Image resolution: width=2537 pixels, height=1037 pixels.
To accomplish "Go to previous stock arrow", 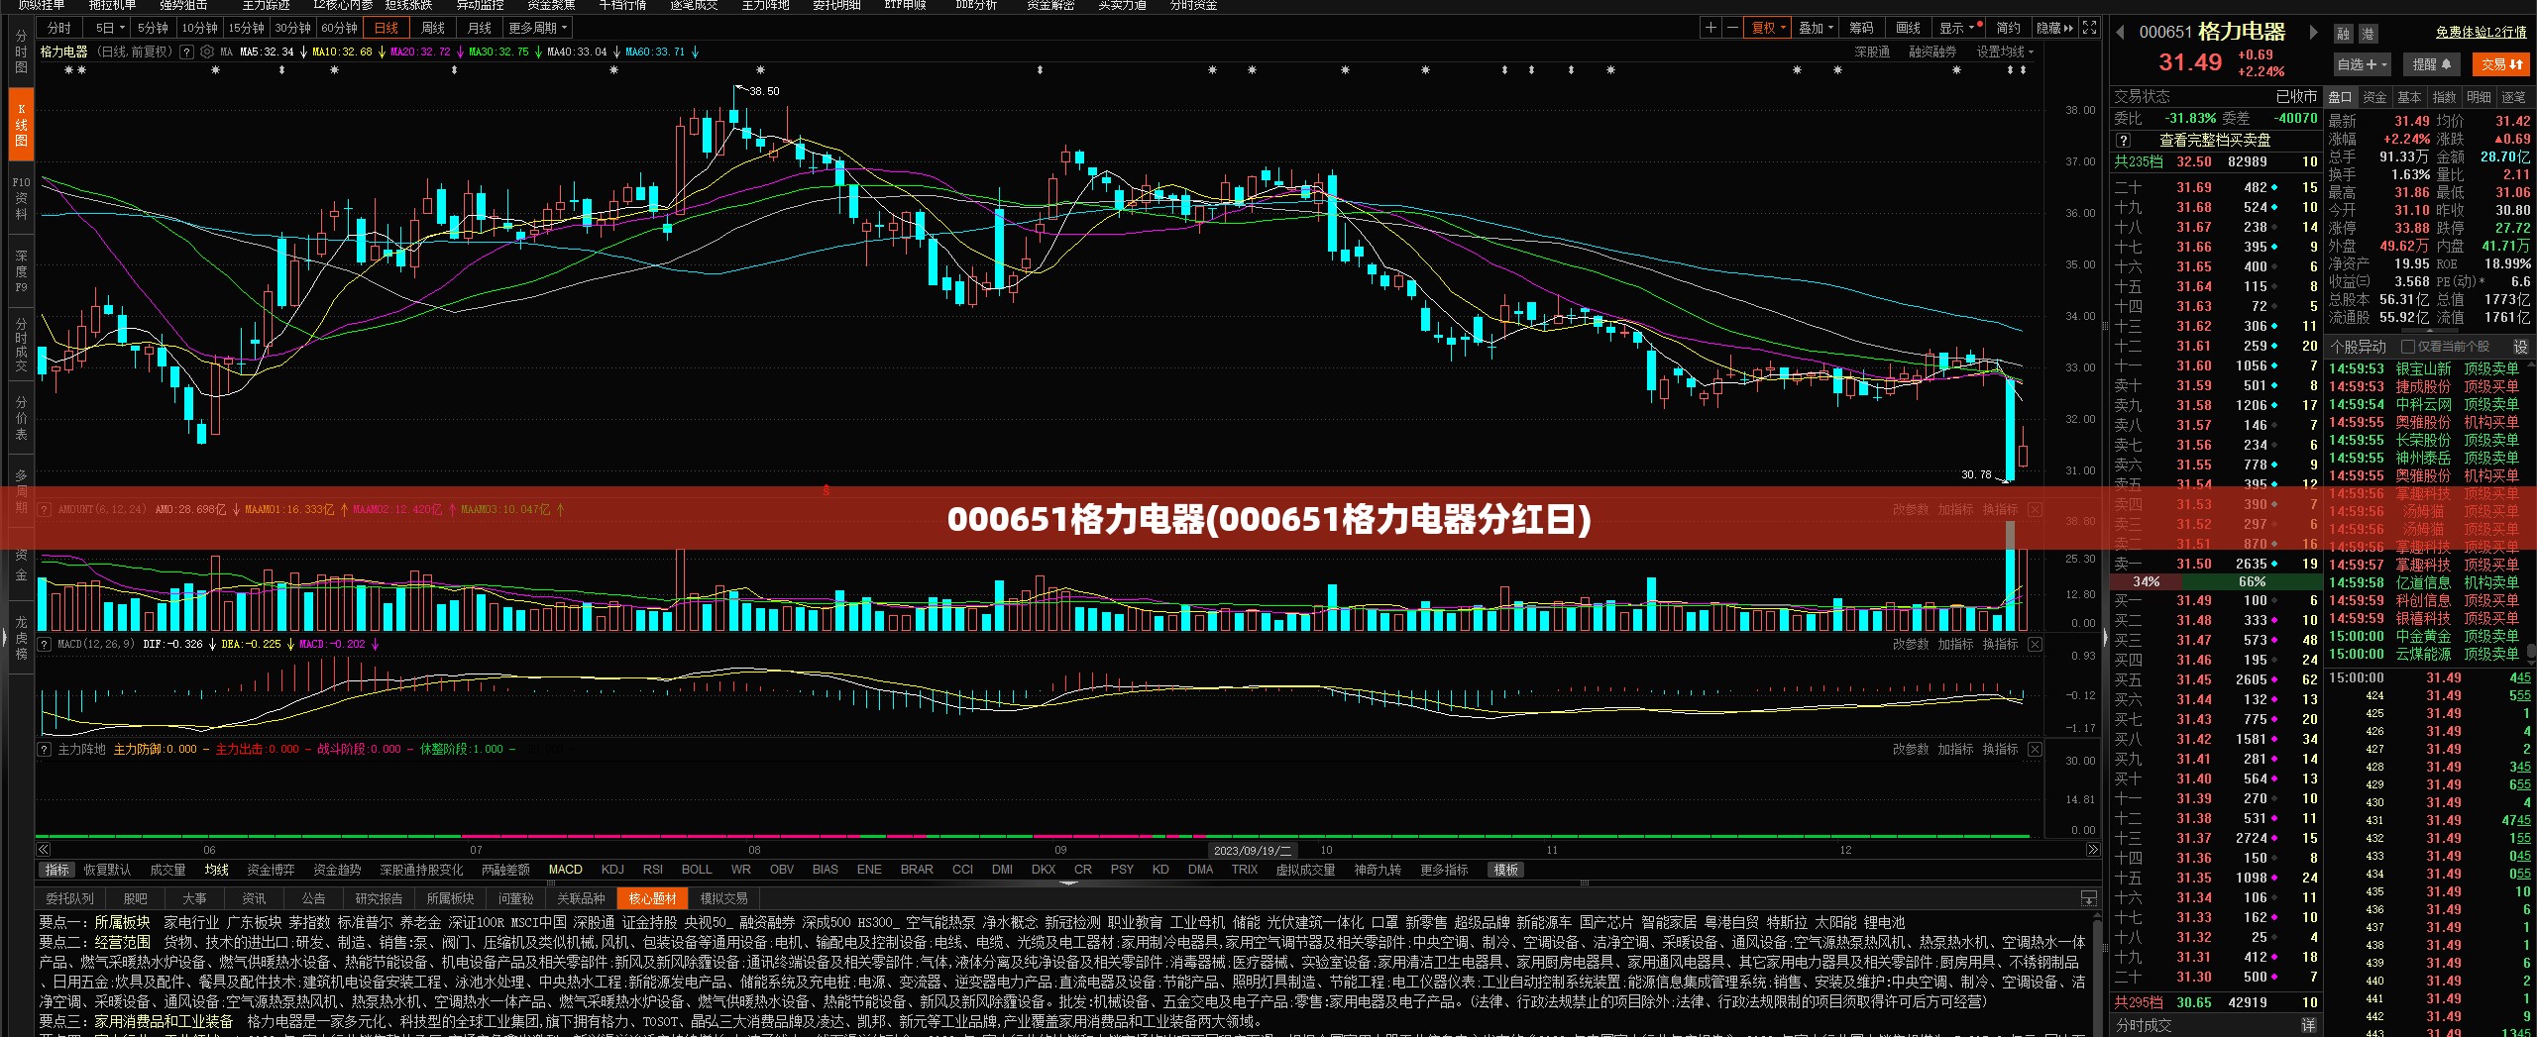I will (x=2120, y=33).
